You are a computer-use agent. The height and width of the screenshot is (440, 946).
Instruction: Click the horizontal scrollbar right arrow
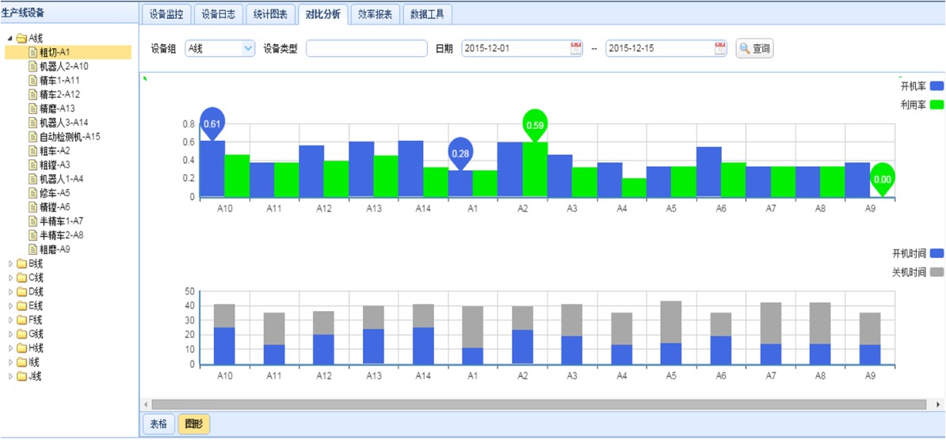pos(937,404)
